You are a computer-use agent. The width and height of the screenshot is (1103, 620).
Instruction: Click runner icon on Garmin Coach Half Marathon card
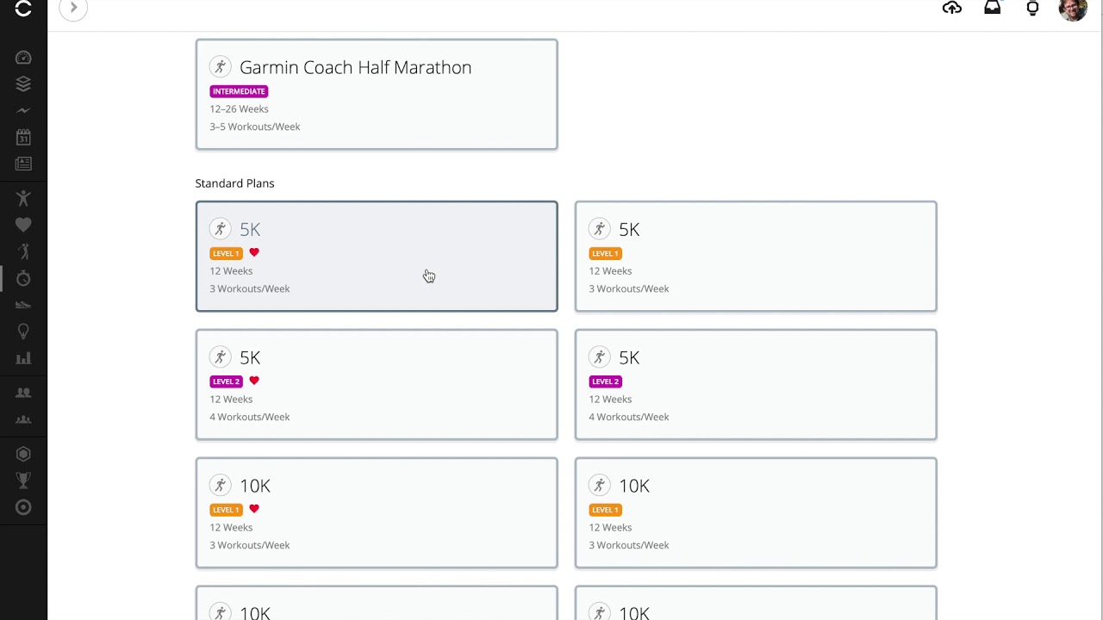221,66
